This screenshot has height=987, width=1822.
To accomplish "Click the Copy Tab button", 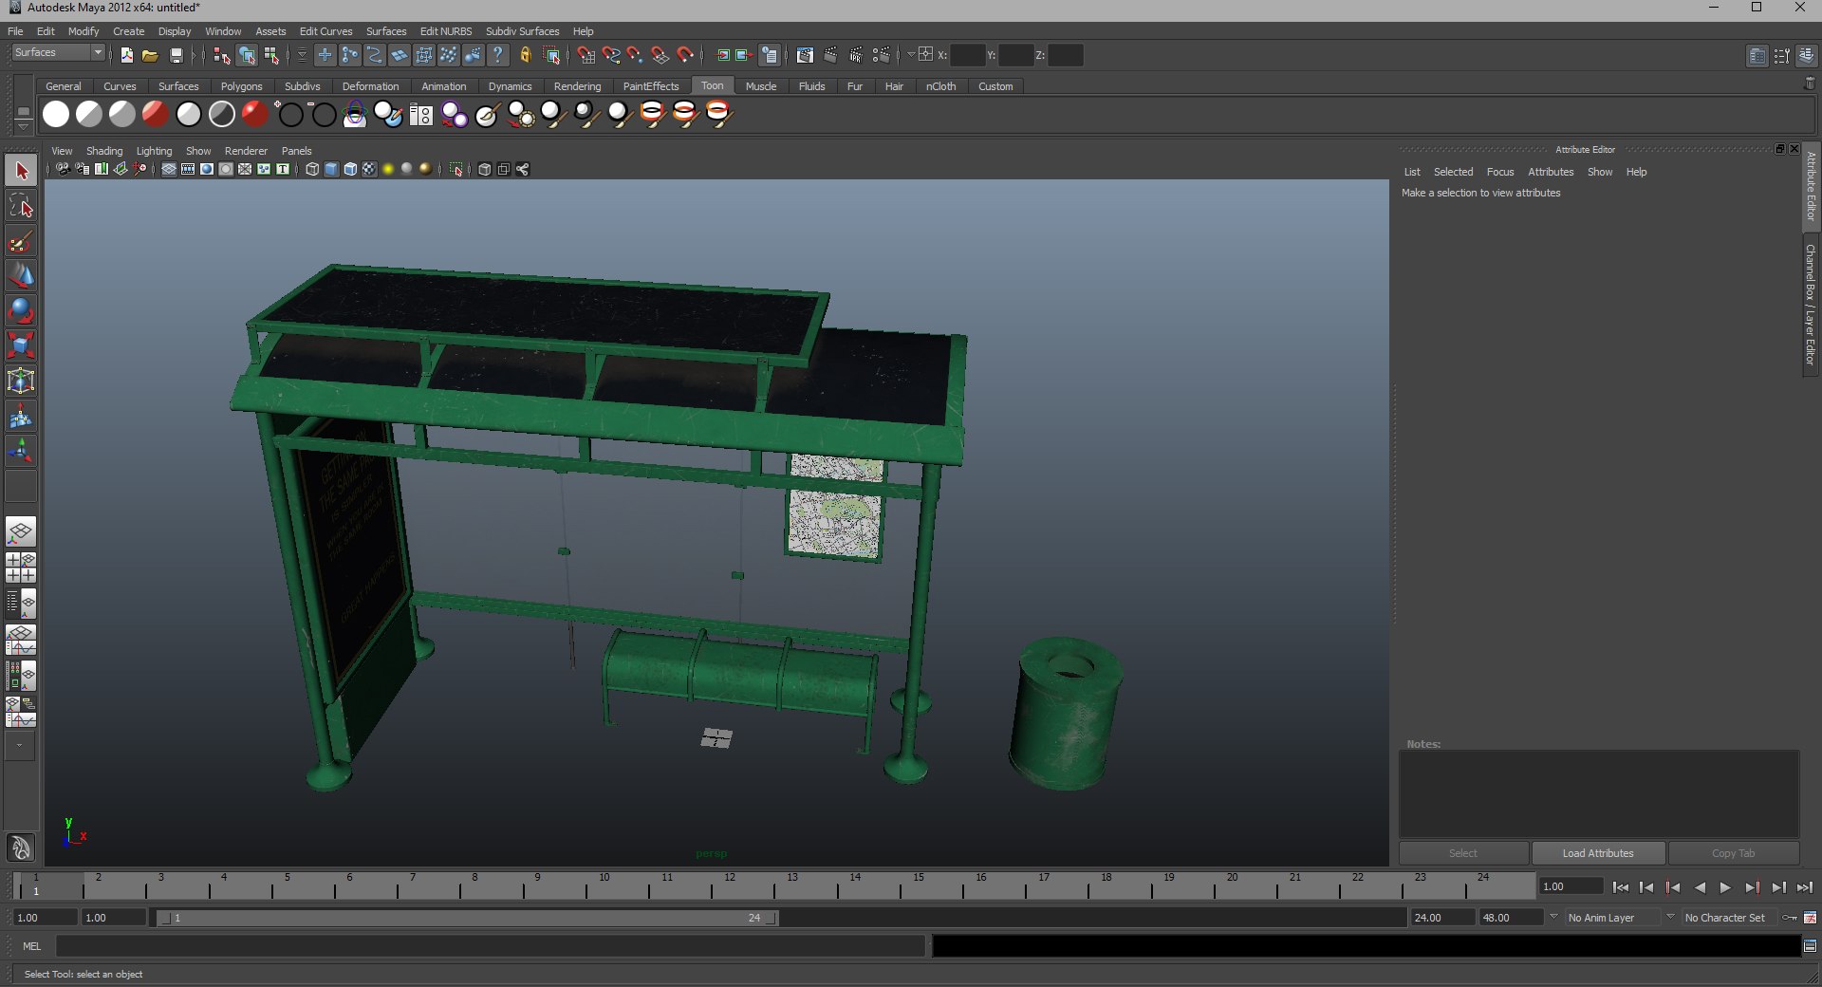I will pyautogui.click(x=1733, y=853).
